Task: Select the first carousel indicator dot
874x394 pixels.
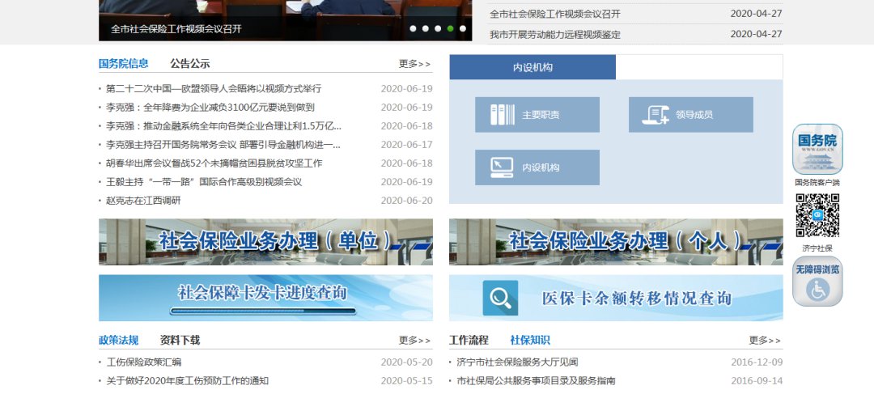Action: pyautogui.click(x=413, y=28)
